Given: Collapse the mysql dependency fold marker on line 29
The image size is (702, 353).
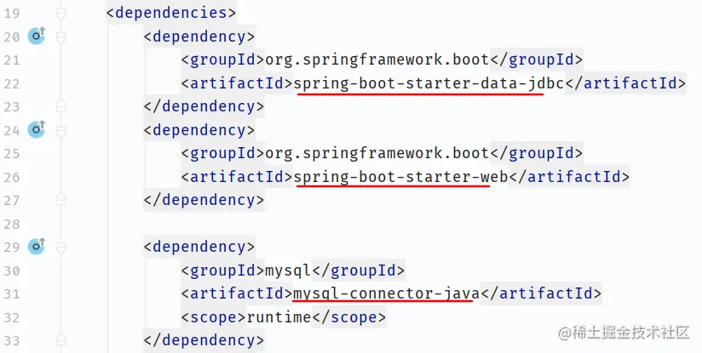Looking at the screenshot, I should 60,247.
